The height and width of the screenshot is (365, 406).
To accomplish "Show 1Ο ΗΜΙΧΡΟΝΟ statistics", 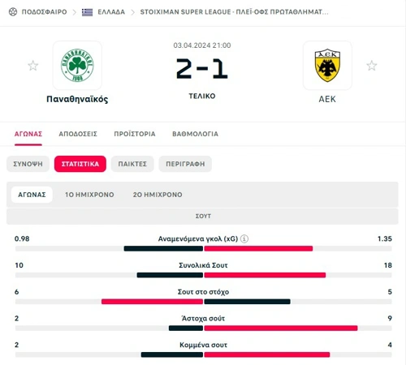I will (89, 195).
